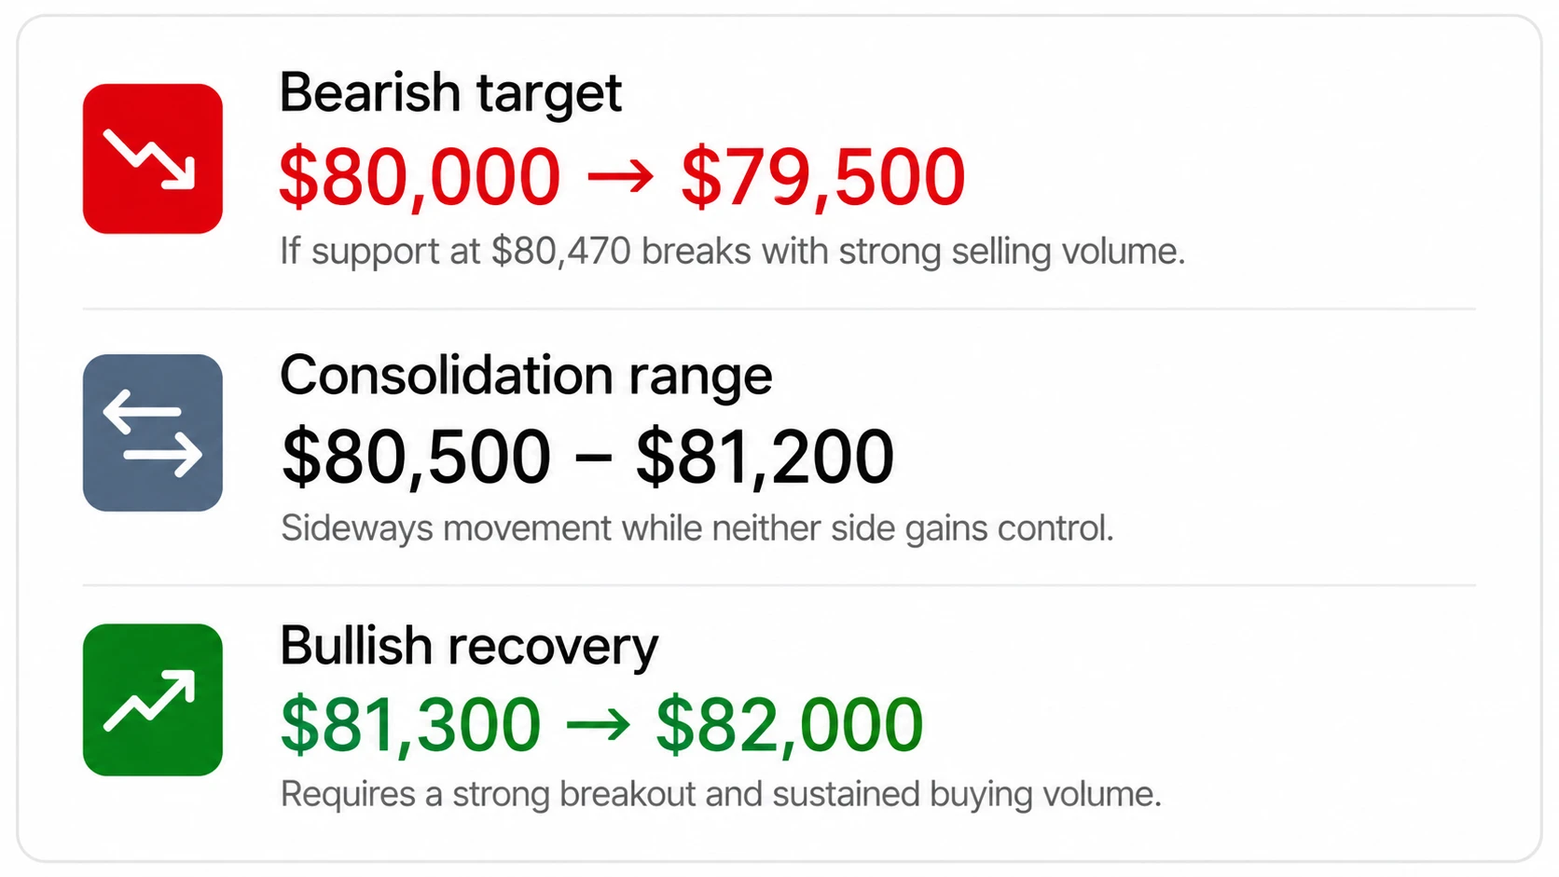Screen dimensions: 1559x877
Task: Click the red arrow between bearish prices
Action: pos(621,177)
